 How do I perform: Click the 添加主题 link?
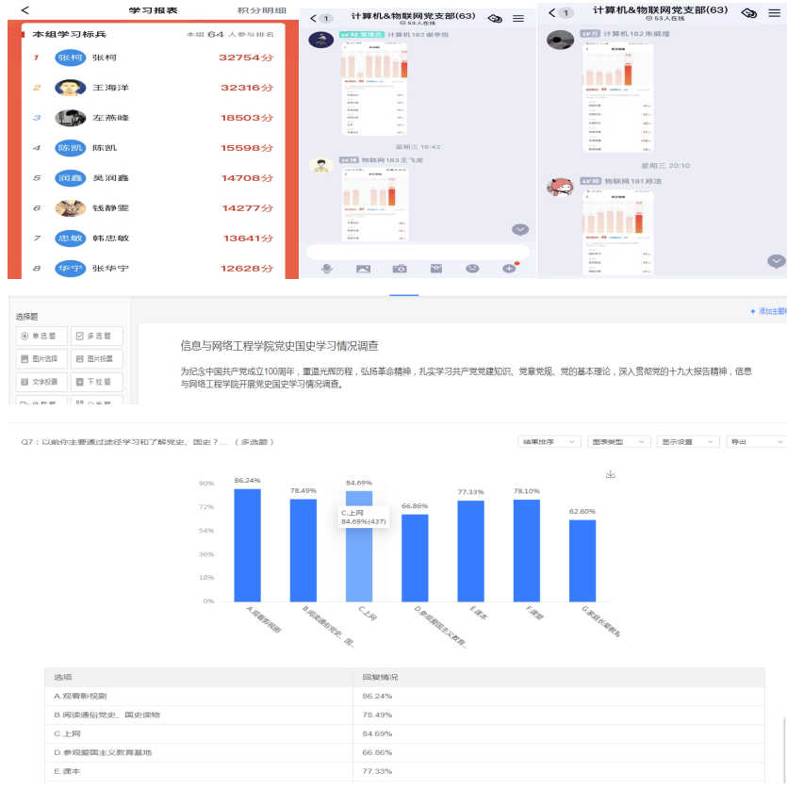[767, 311]
